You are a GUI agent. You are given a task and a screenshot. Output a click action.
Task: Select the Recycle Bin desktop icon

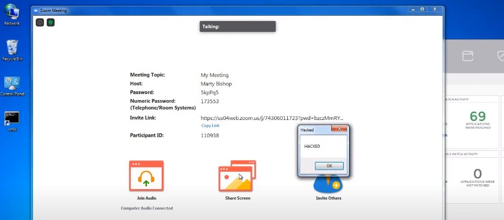pyautogui.click(x=12, y=50)
